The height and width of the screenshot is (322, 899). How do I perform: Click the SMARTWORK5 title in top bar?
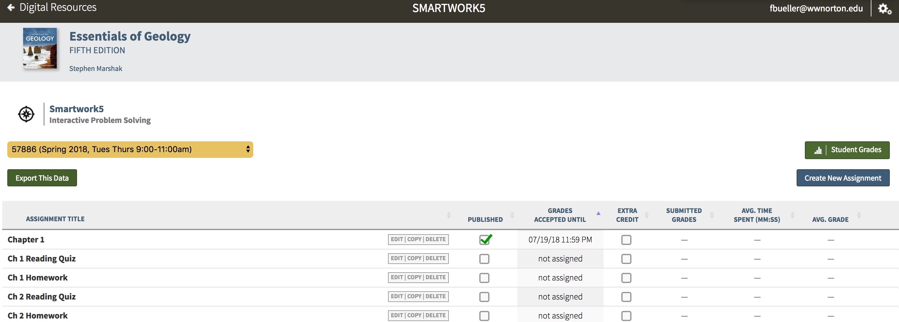point(449,8)
